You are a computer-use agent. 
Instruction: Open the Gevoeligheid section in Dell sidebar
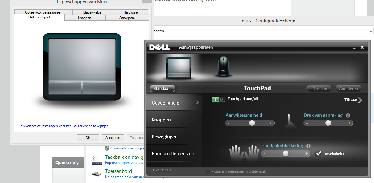click(174, 103)
